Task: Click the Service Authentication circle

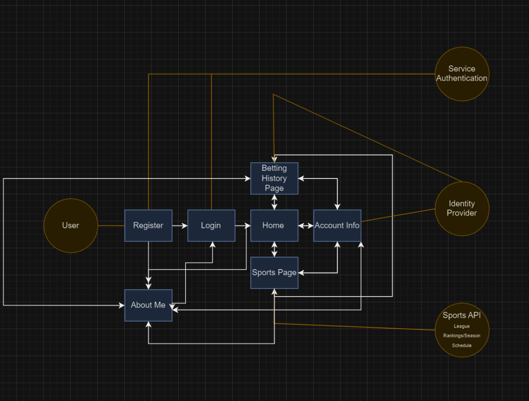Action: (x=462, y=73)
